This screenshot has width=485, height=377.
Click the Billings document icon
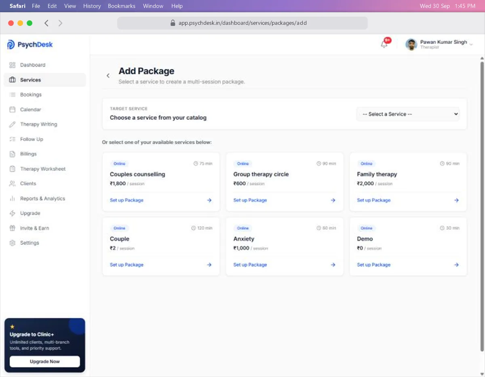pos(12,154)
